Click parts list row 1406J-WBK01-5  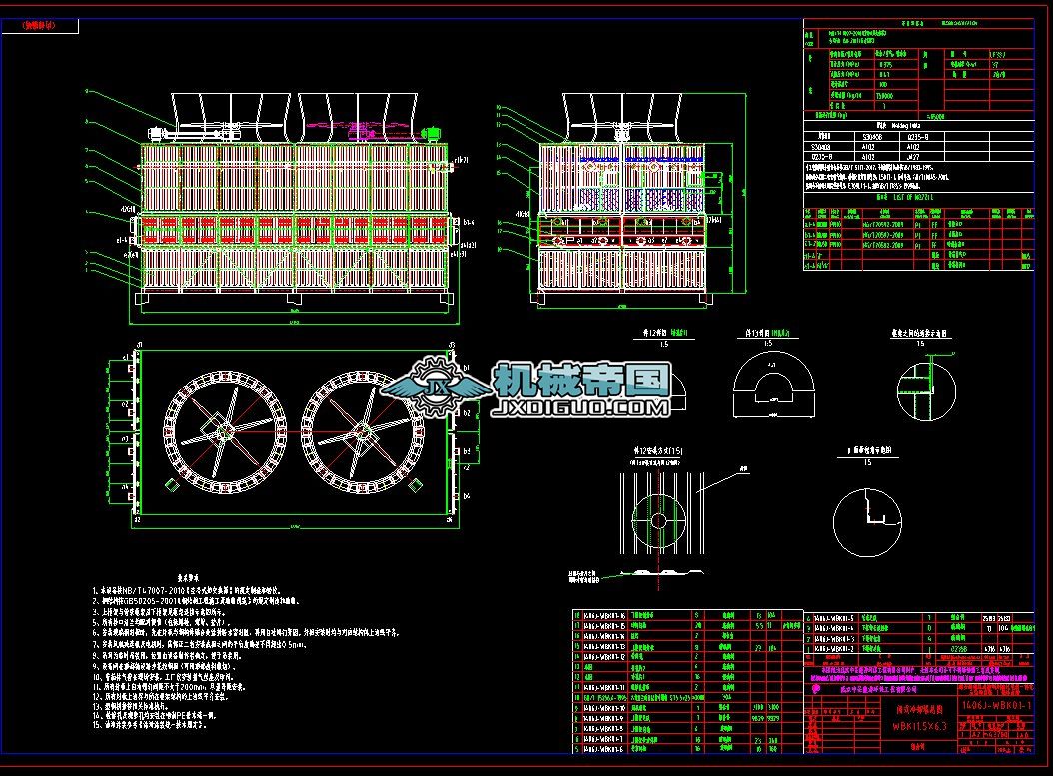(919, 618)
